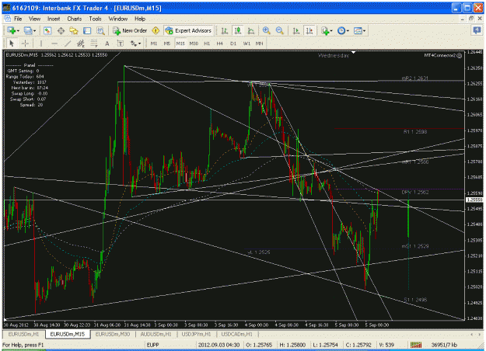Switch timeframe to M30
Viewport: 486px width, 351px height.
[x=194, y=43]
